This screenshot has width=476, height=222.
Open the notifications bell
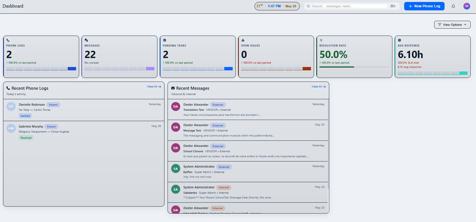(453, 6)
